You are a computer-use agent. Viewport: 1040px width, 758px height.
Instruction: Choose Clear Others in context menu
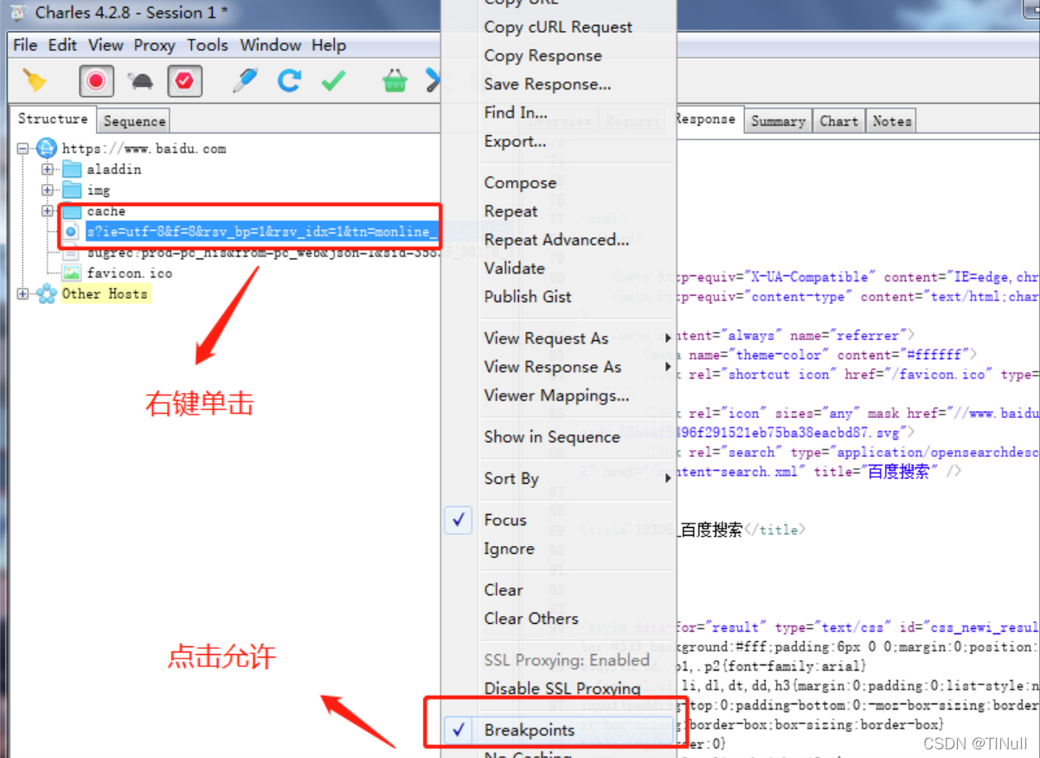click(x=530, y=619)
